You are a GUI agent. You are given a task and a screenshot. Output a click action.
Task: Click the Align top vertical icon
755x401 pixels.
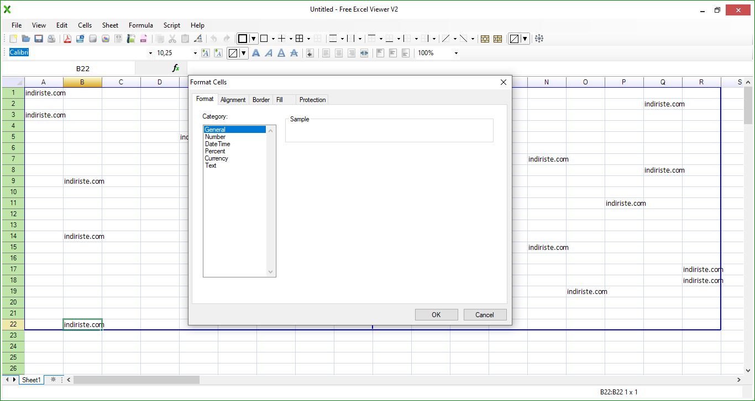tap(380, 53)
